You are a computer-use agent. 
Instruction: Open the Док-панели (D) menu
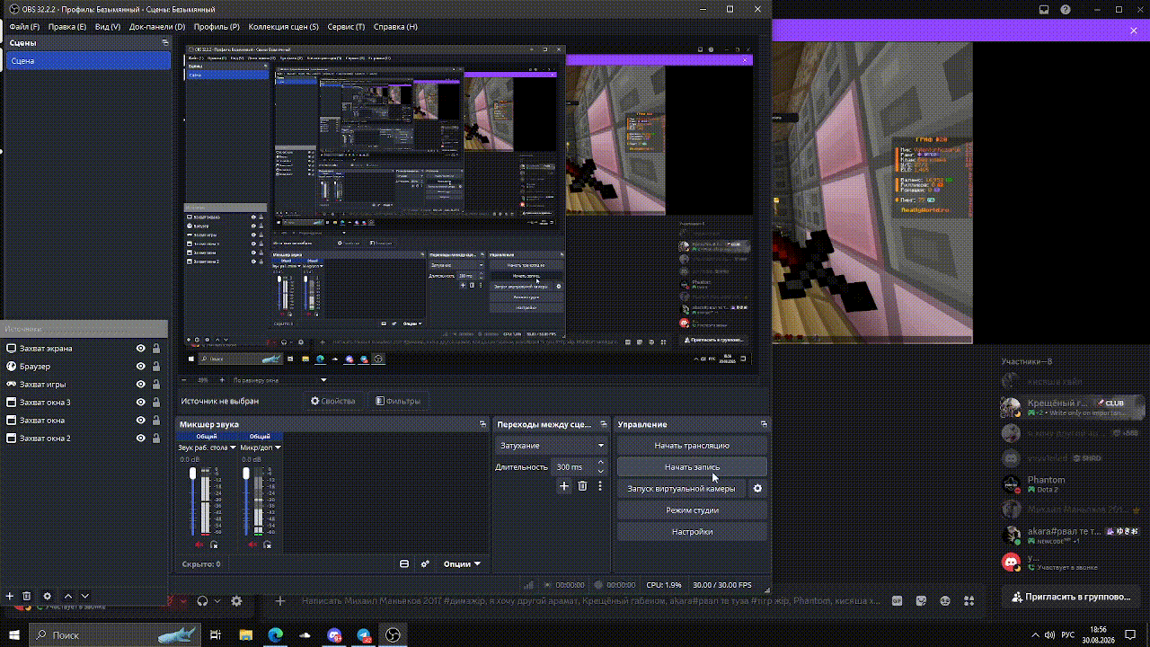pos(157,27)
